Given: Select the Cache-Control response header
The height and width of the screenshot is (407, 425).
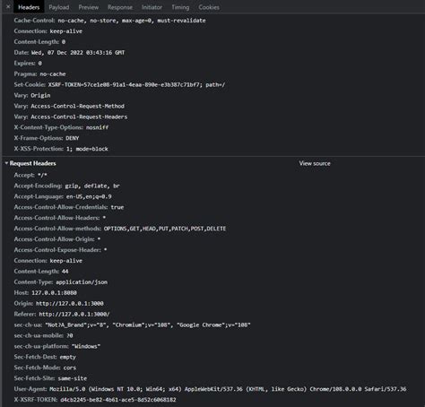Looking at the screenshot, I should 109,21.
